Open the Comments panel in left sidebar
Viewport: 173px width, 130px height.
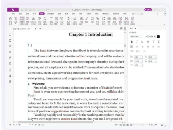[10, 46]
